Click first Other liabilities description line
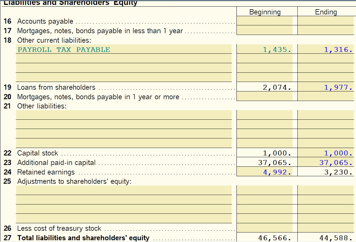The height and width of the screenshot is (242, 356). click(x=124, y=115)
